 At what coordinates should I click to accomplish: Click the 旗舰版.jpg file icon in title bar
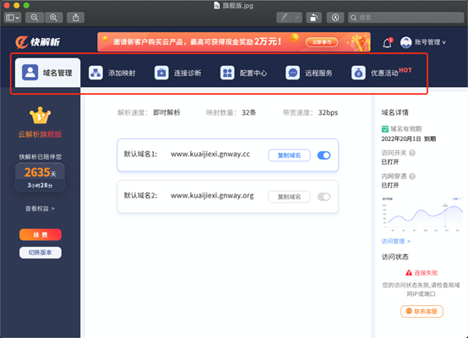click(217, 5)
